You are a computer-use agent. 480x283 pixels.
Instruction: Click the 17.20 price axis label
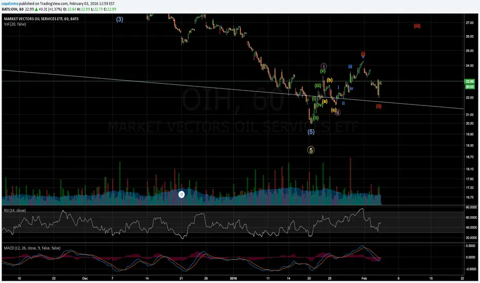[470, 187]
